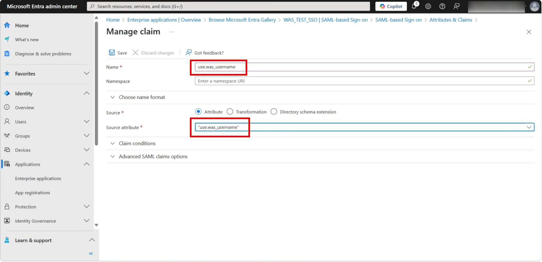Click the SAML-based Sign-on breadcrumb
Image resolution: width=542 pixels, height=262 pixels.
pyautogui.click(x=398, y=20)
